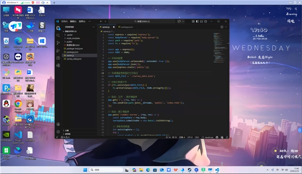Toggle the secondary side bar layout button
The image size is (302, 174).
pos(205,21)
